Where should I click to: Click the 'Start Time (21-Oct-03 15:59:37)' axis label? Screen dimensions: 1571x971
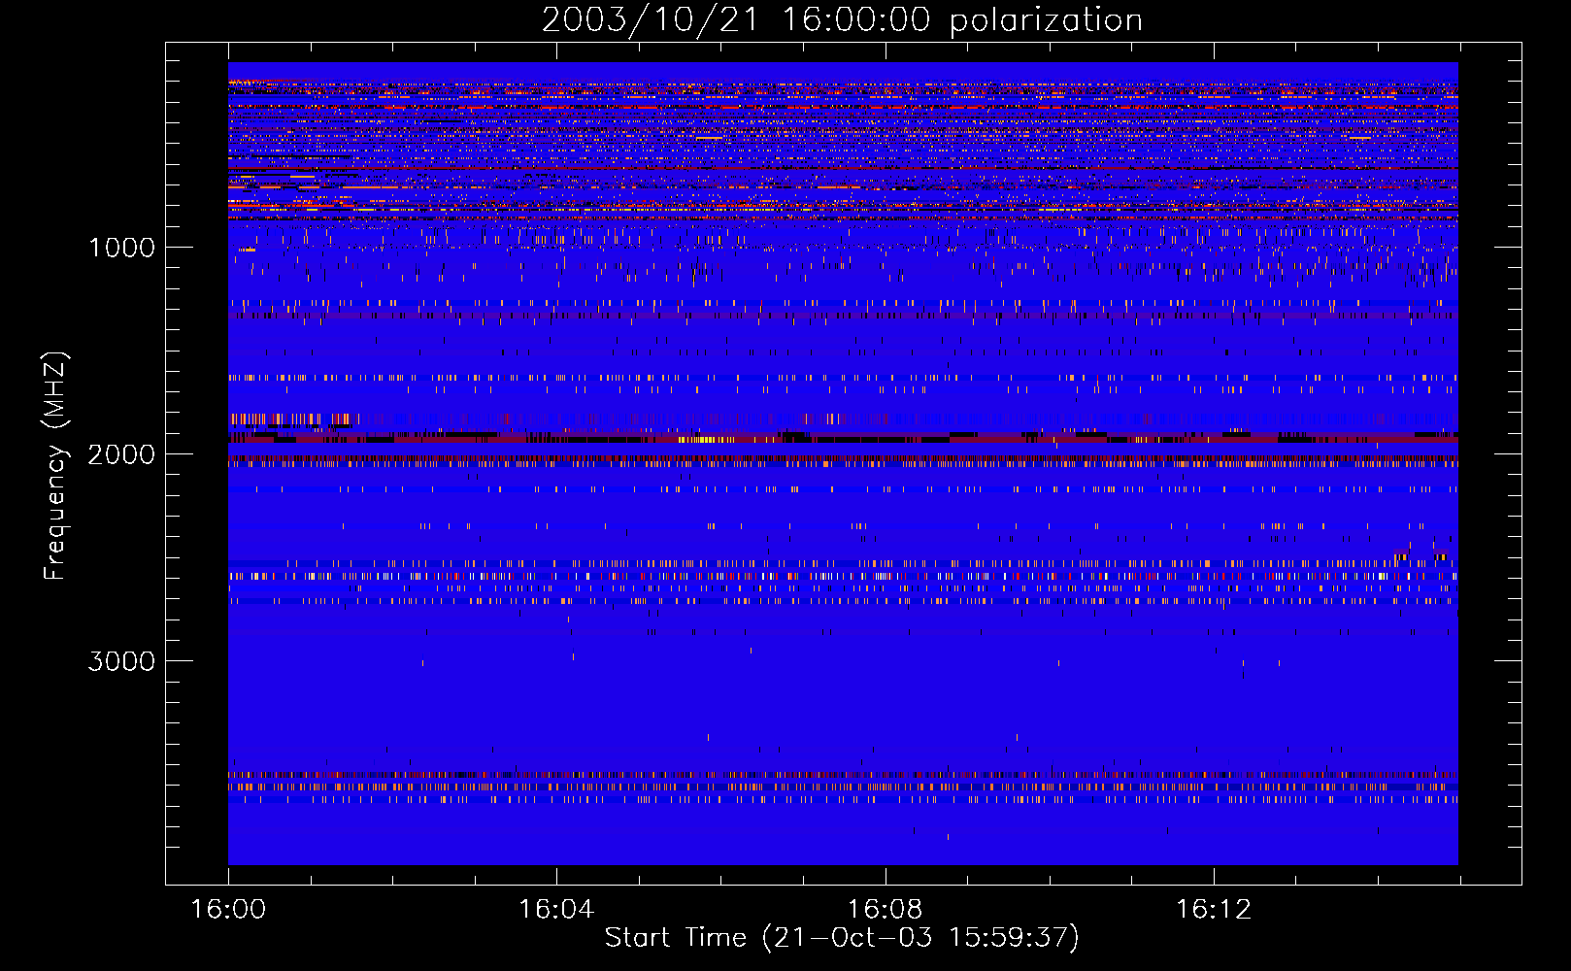tap(842, 938)
